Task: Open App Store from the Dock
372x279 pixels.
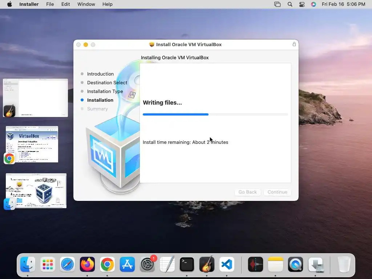Action: click(127, 264)
